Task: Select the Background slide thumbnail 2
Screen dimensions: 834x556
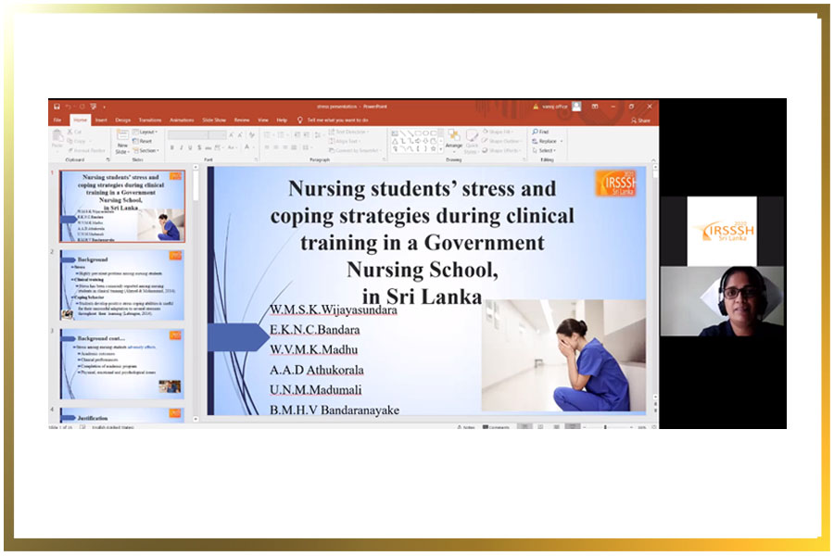Action: tap(122, 285)
